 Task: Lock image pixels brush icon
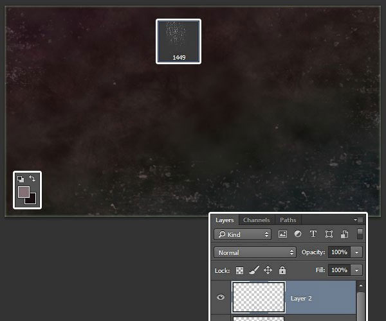coord(254,270)
